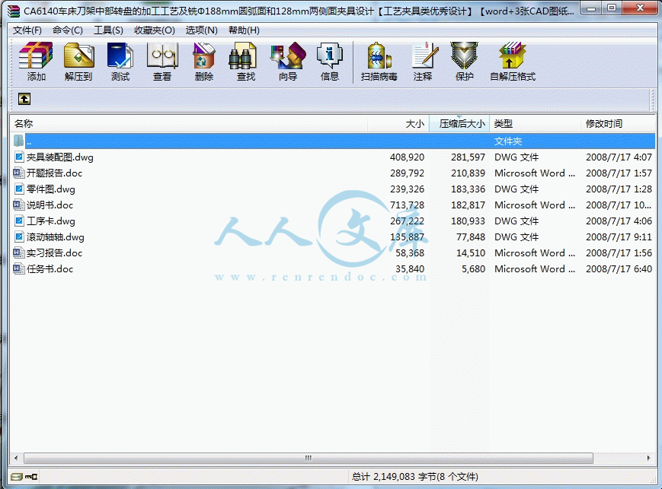Sort by 大小 column header

[398, 123]
